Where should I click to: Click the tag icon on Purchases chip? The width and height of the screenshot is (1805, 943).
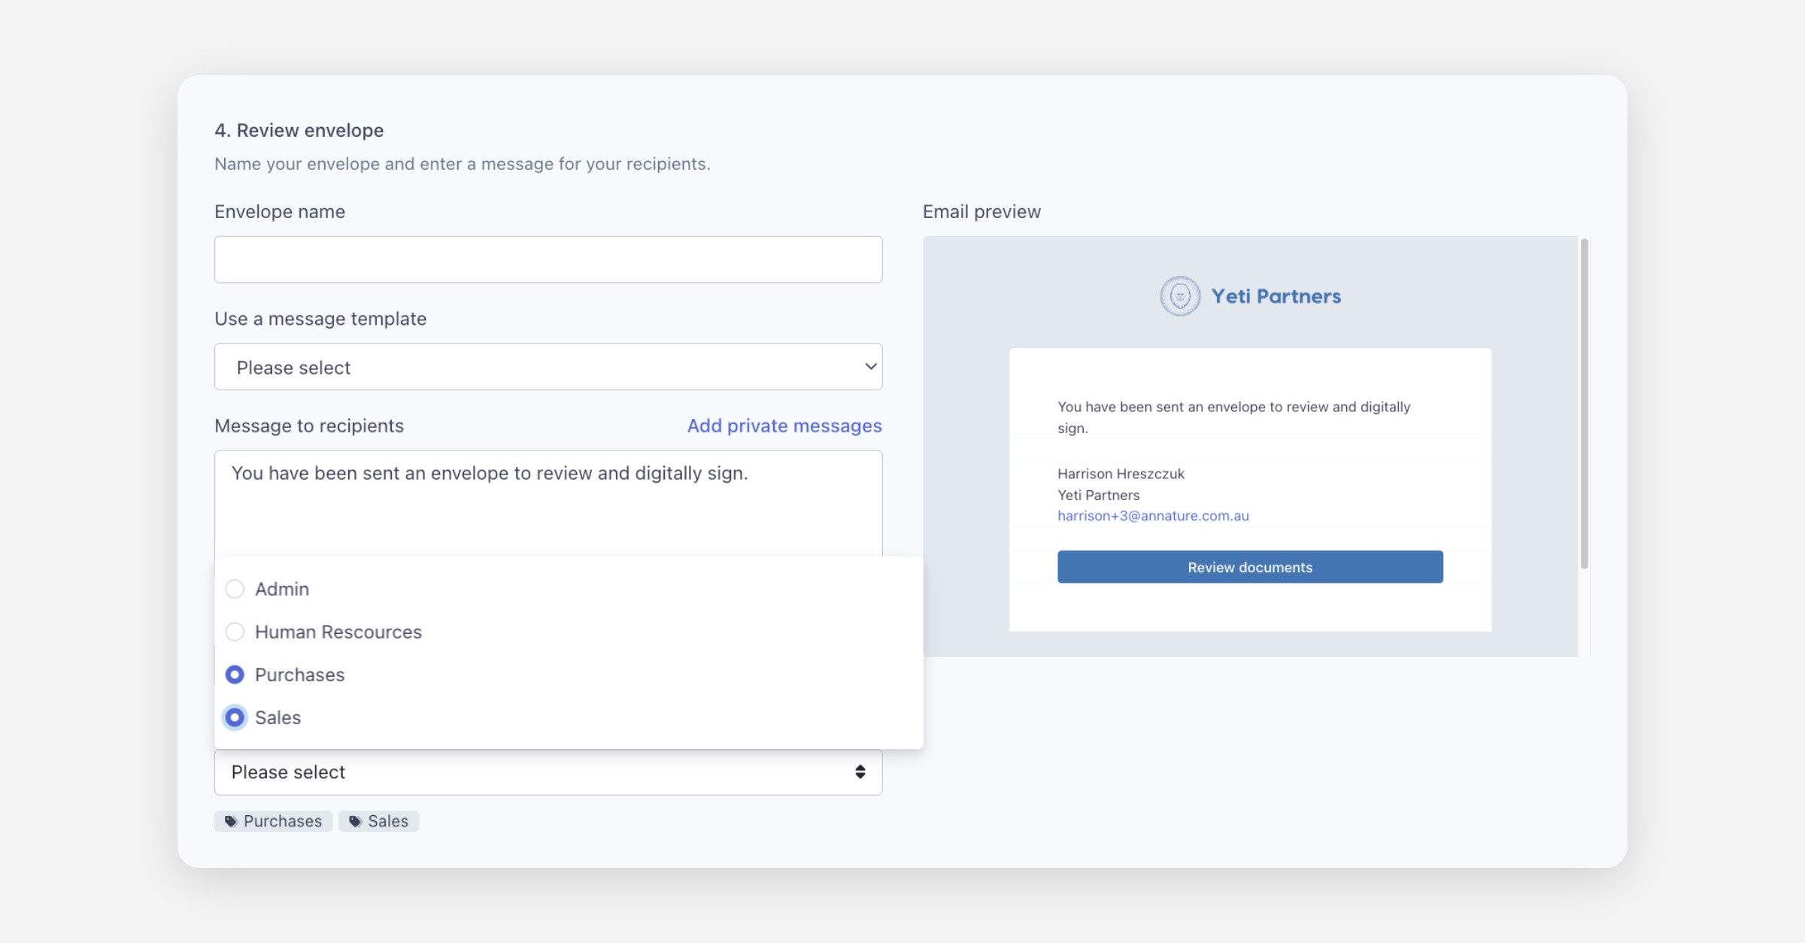[231, 821]
